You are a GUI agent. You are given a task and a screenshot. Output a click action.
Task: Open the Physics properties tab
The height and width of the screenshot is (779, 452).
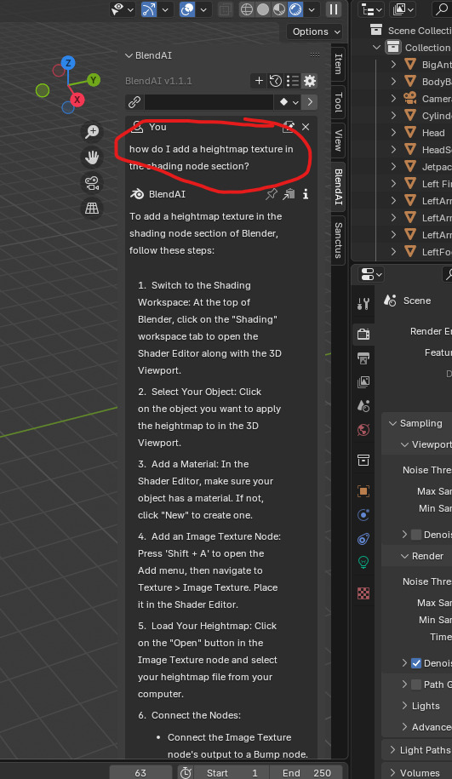click(x=363, y=515)
